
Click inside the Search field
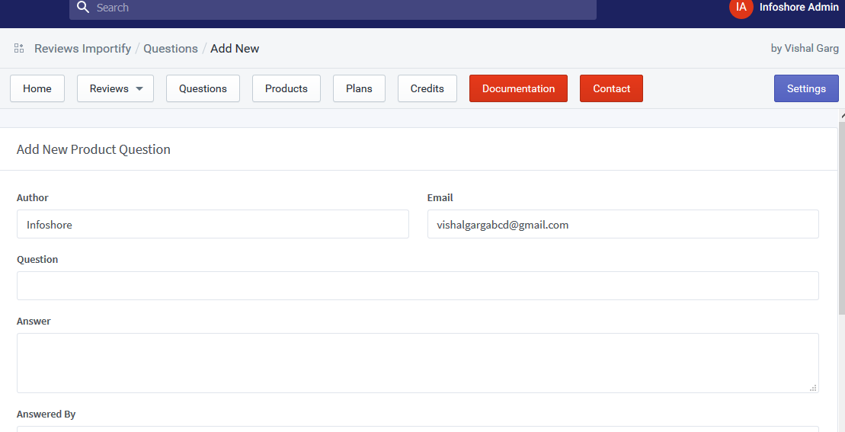pyautogui.click(x=332, y=8)
